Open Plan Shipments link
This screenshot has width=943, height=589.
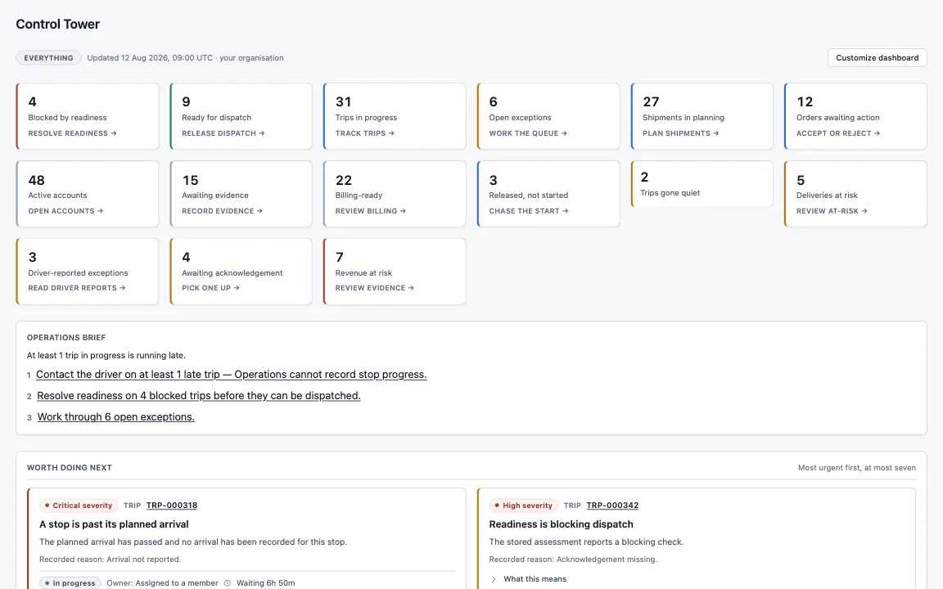pos(681,133)
